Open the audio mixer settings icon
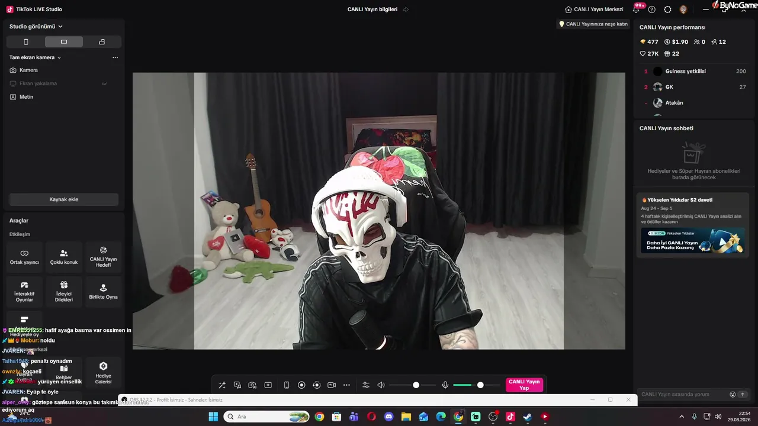The height and width of the screenshot is (426, 758). click(366, 385)
